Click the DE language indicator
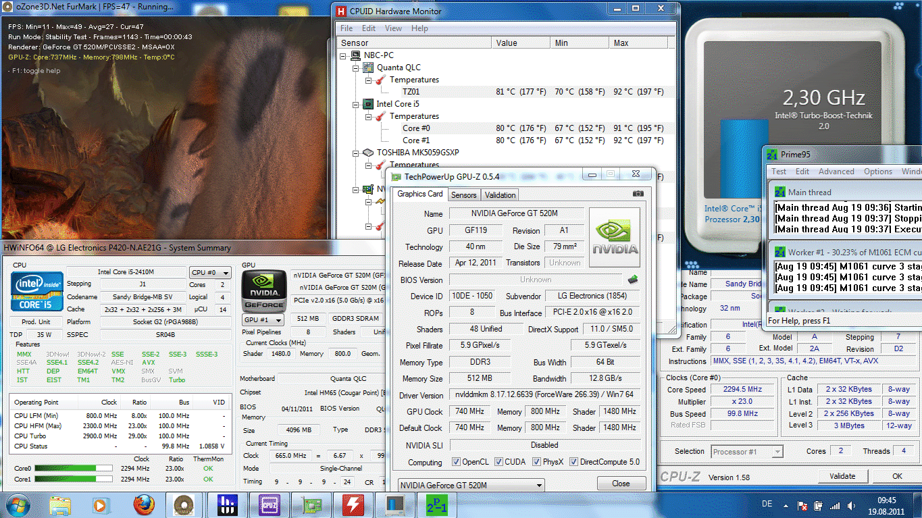Viewport: 922px width, 518px height. 767,504
